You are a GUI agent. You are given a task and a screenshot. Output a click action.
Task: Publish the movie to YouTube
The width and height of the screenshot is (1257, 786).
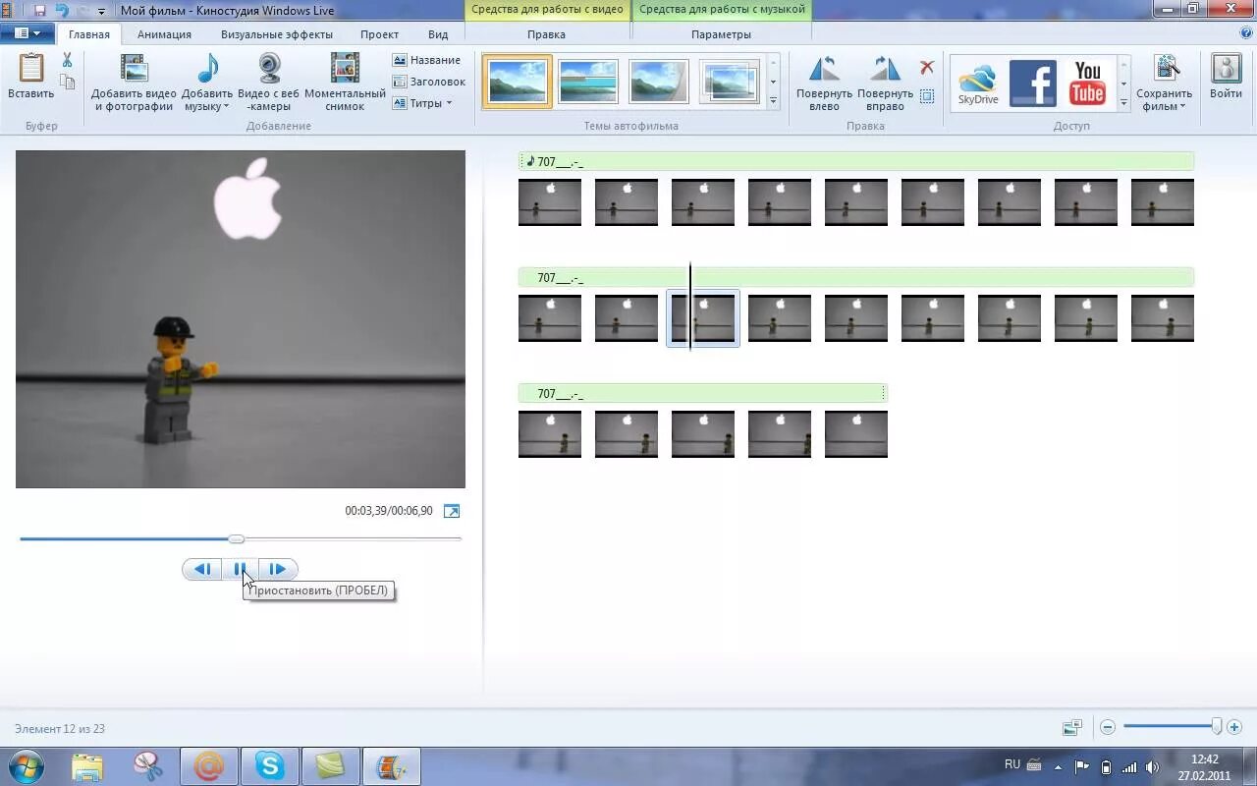pos(1087,83)
